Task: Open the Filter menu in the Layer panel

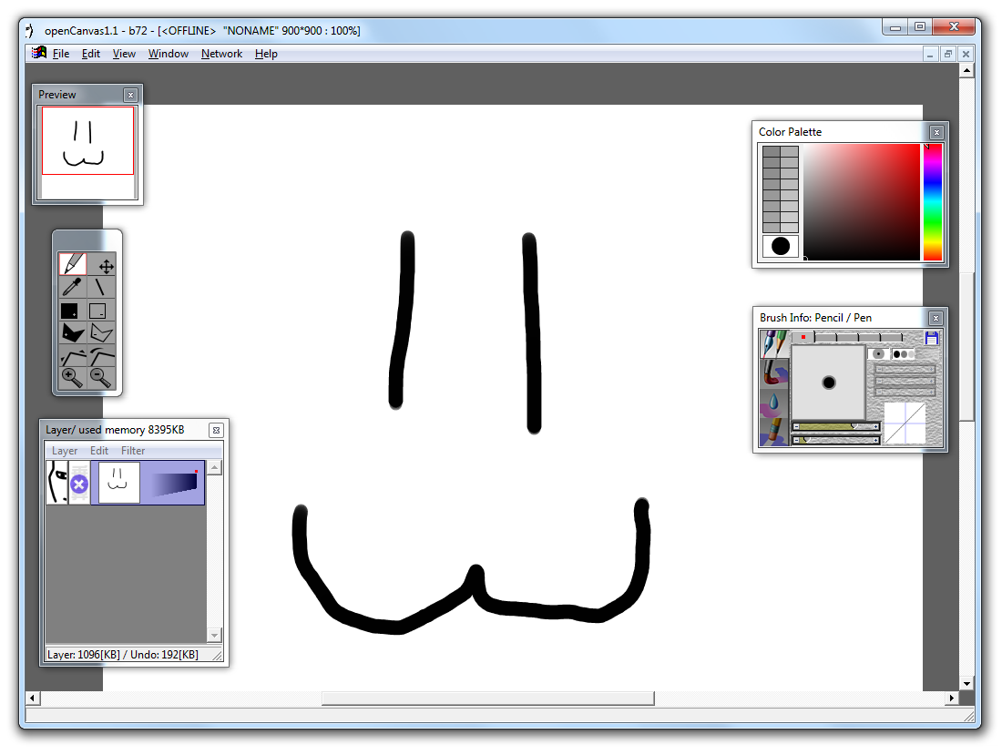Action: pyautogui.click(x=133, y=451)
